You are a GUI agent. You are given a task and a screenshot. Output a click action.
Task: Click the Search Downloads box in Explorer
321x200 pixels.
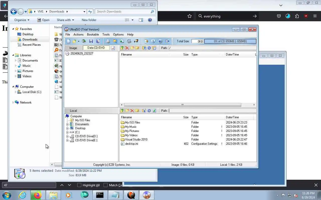(x=125, y=11)
